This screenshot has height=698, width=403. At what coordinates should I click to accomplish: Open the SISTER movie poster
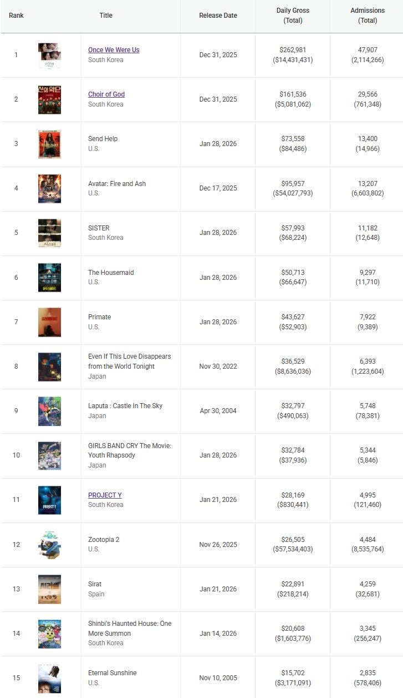pos(49,233)
